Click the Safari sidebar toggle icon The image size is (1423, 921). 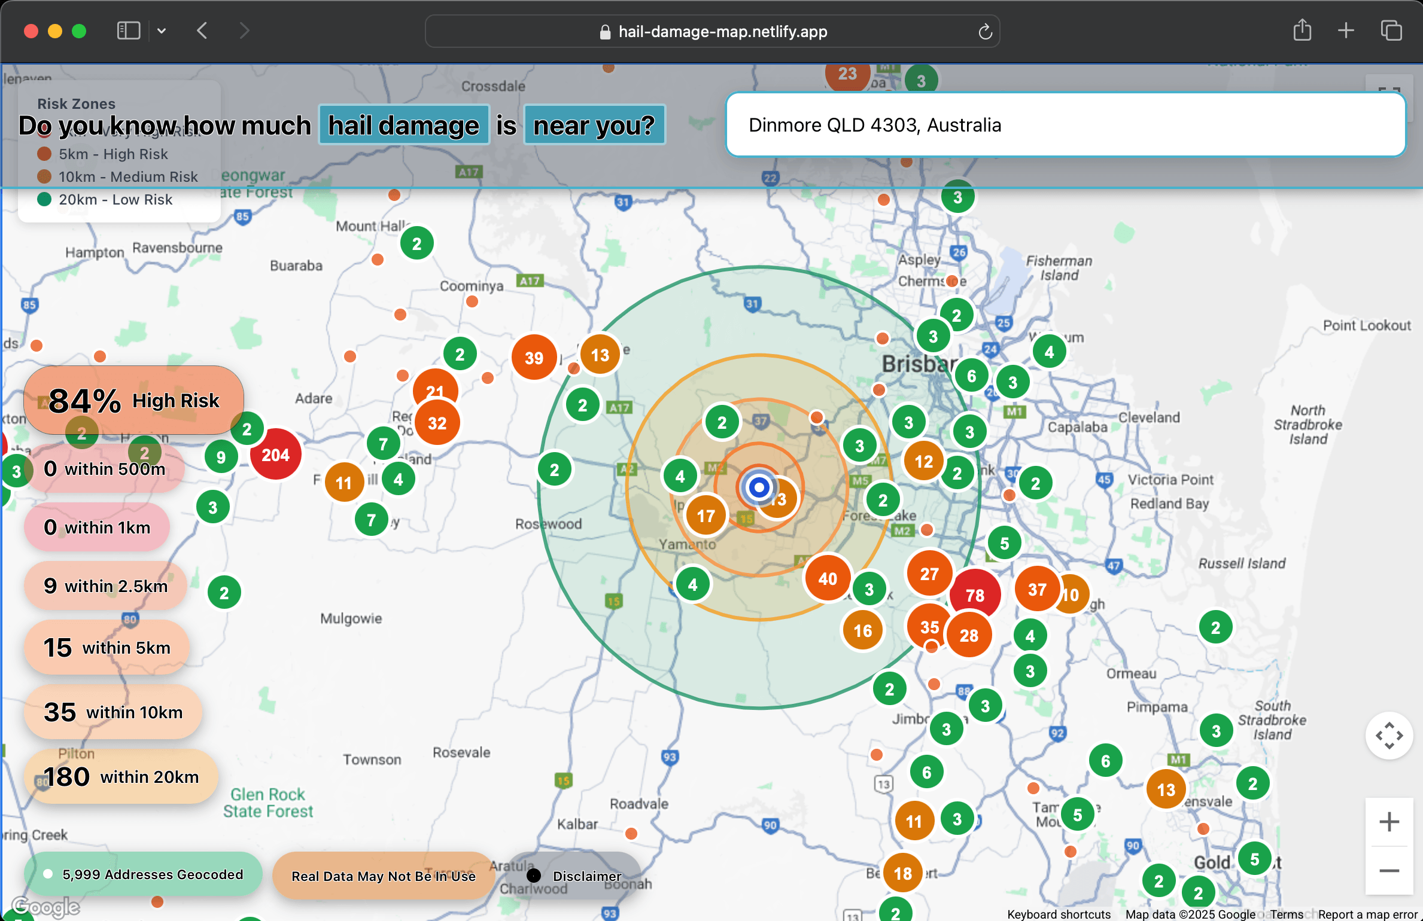click(x=128, y=31)
